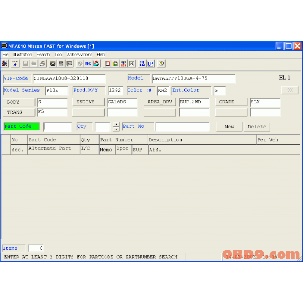The image size is (303, 303).
Task: Click the transmission field showing F5
Action: (x=53, y=112)
